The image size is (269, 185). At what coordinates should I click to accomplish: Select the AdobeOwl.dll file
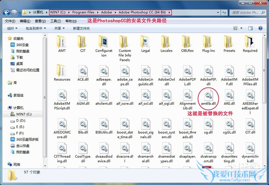point(166,75)
